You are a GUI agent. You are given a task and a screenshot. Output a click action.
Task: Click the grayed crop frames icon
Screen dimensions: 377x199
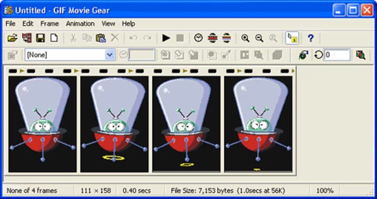tap(212, 55)
